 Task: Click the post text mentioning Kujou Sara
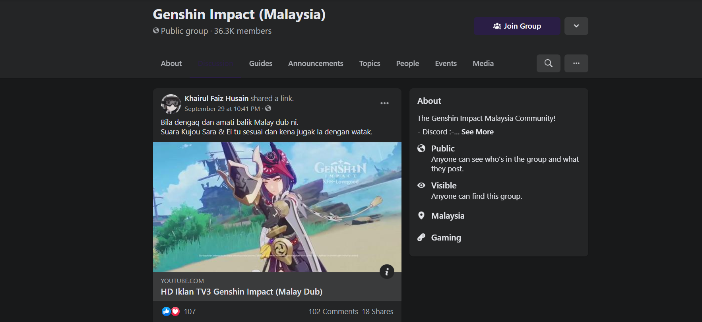pyautogui.click(x=267, y=132)
